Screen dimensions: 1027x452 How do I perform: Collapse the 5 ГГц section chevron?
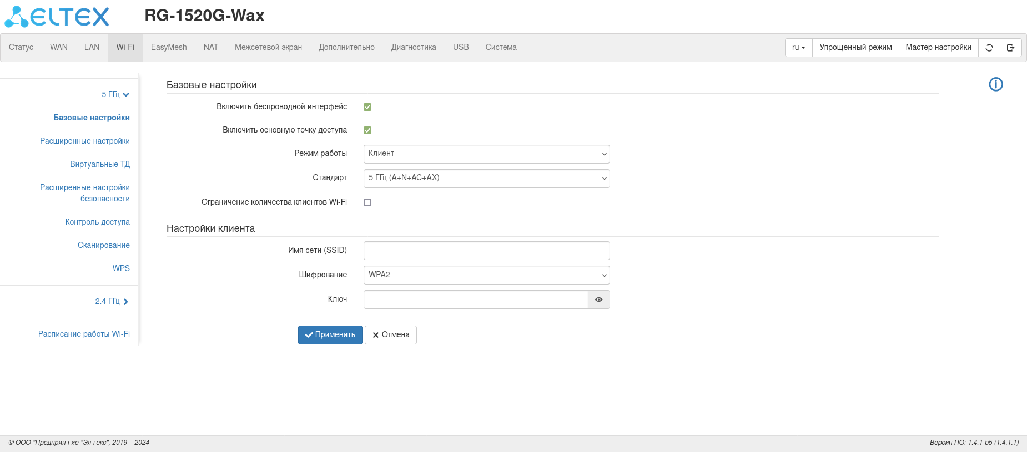(x=126, y=95)
